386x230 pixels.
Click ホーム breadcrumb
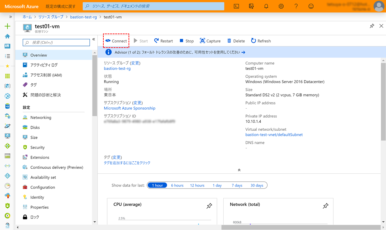coord(27,17)
